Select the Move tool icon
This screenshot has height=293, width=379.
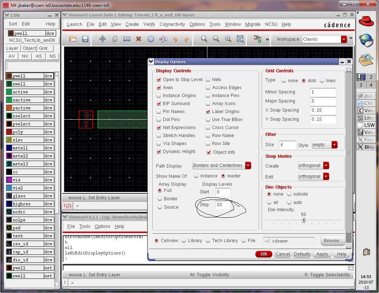tap(102, 39)
